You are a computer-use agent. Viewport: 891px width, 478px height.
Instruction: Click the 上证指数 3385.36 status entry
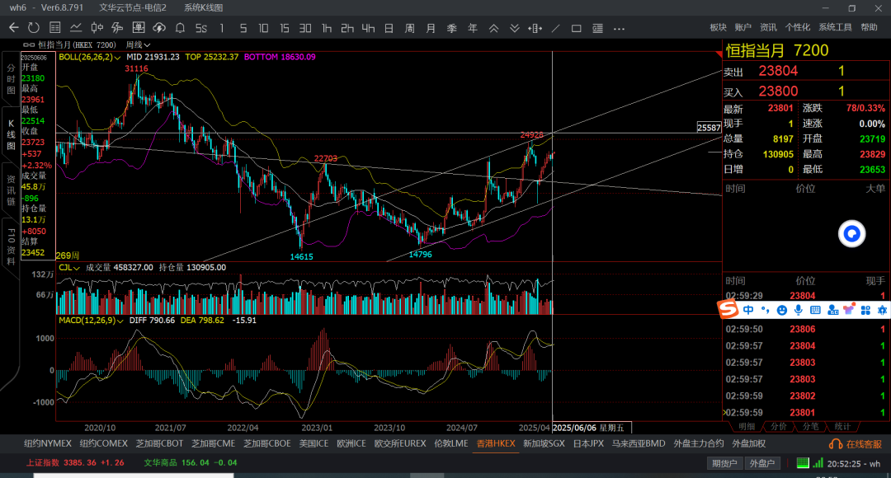click(x=75, y=462)
